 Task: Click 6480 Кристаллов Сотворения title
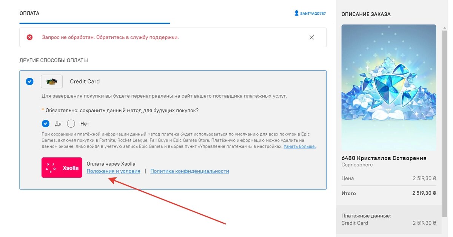(384, 158)
